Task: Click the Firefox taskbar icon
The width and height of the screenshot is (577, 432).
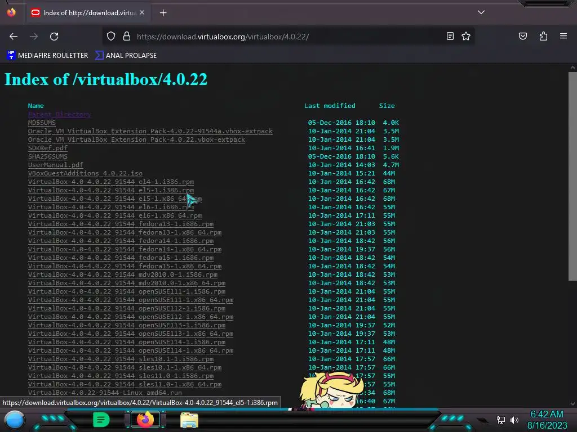Action: (145, 420)
